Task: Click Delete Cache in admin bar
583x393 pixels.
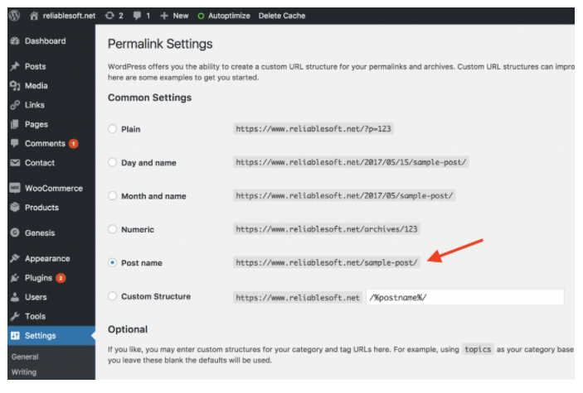Action: [282, 16]
